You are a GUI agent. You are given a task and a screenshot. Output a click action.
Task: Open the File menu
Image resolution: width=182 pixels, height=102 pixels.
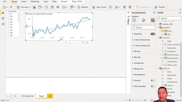[x=5, y=1]
